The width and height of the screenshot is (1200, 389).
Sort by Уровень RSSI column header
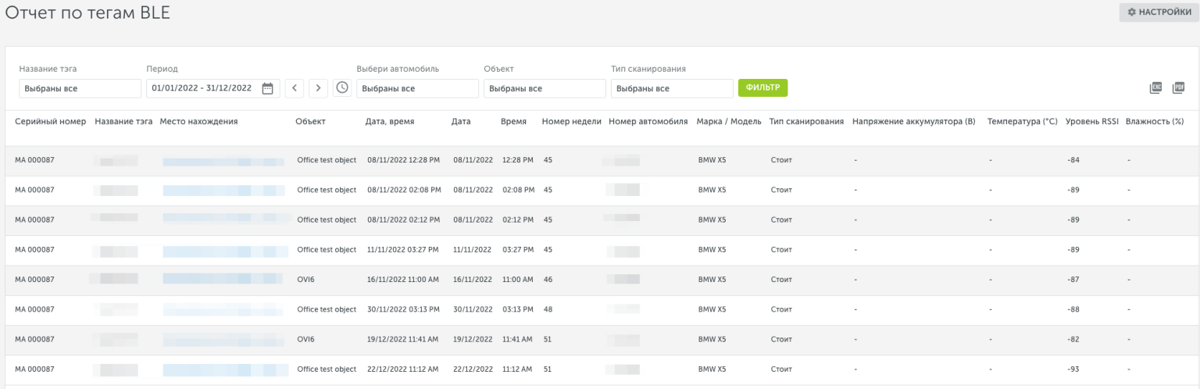pos(1091,122)
